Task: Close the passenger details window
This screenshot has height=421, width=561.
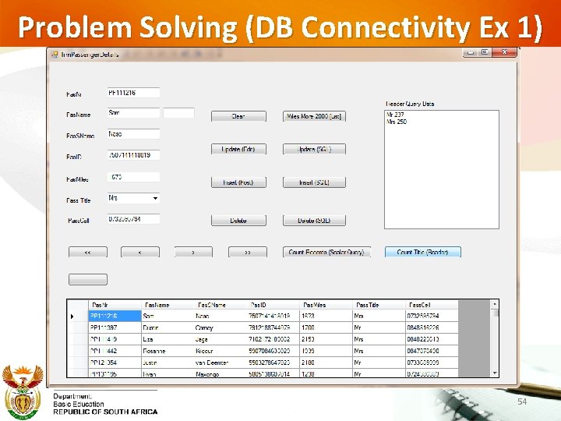Action: point(504,52)
